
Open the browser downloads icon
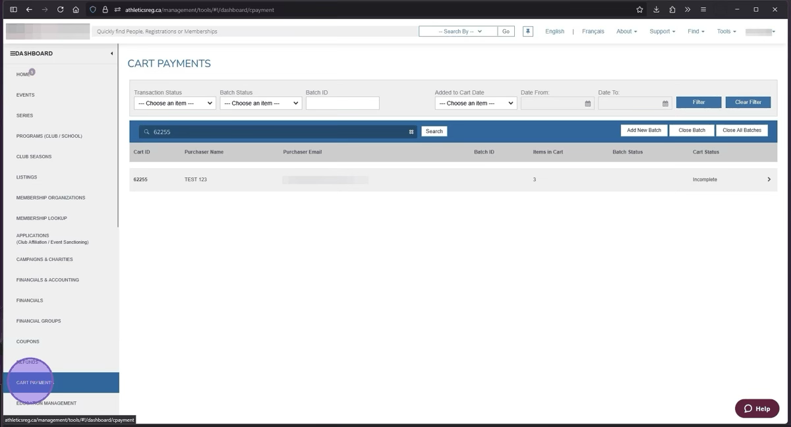(x=657, y=10)
